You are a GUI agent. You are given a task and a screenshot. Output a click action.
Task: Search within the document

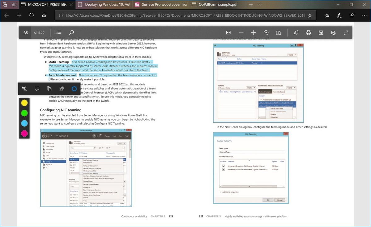(x=71, y=32)
